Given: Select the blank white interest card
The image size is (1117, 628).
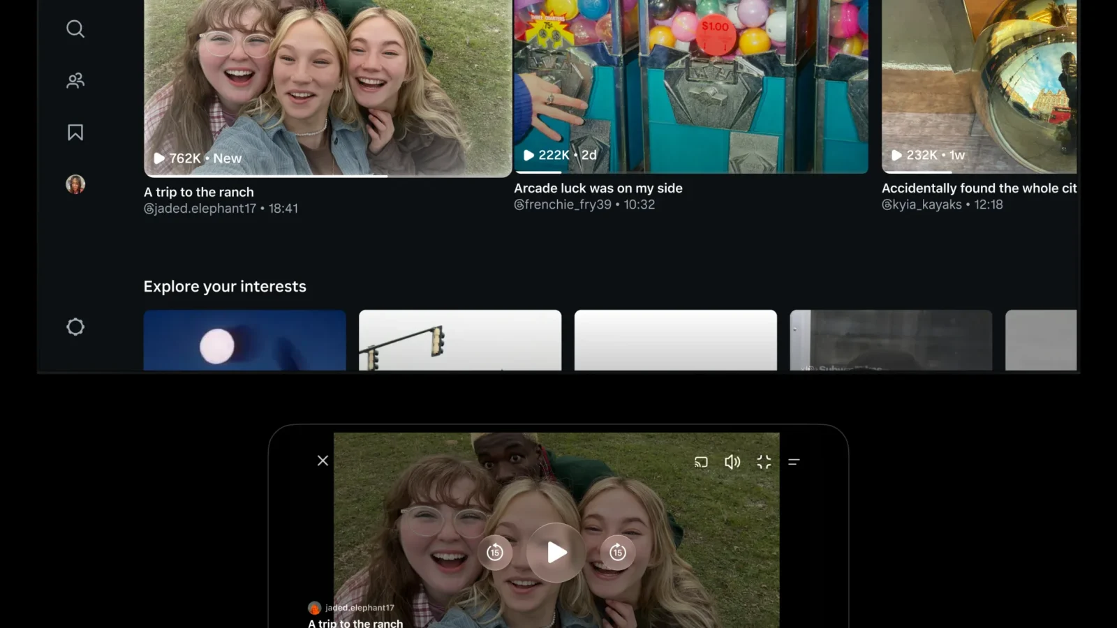Looking at the screenshot, I should (676, 340).
